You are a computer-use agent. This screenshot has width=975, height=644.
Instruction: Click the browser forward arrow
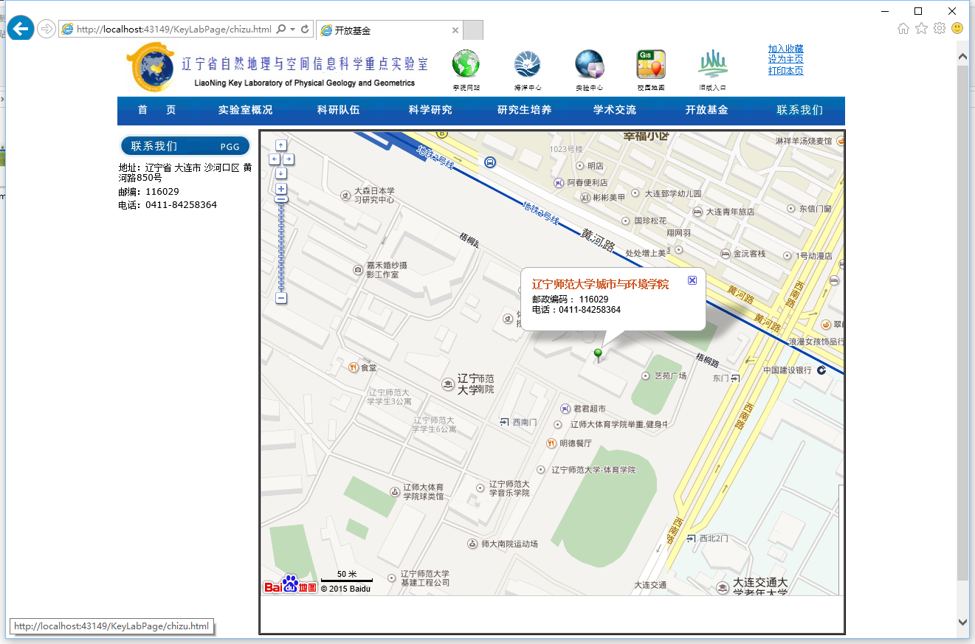(46, 29)
